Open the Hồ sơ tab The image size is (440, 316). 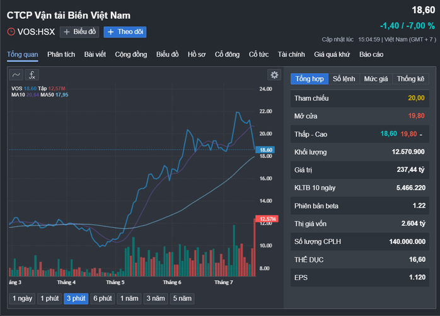pos(197,54)
